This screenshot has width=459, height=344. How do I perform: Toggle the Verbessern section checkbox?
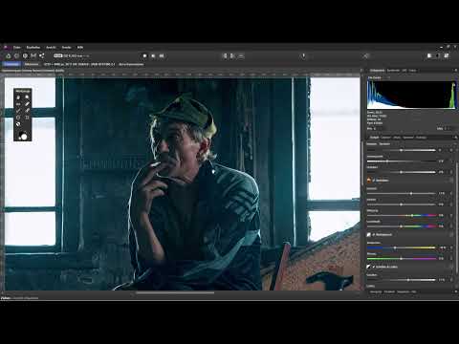[374, 181]
